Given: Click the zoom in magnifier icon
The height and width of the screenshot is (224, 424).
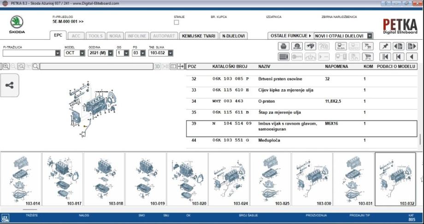Looking at the screenshot, I should [x=6, y=66].
